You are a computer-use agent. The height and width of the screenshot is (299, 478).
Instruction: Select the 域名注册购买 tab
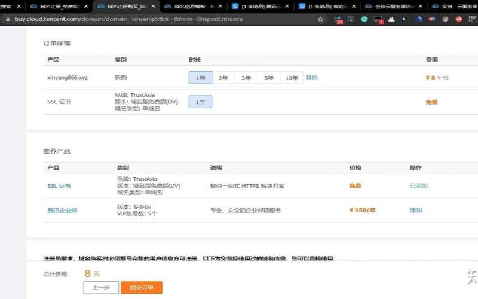(x=125, y=6)
